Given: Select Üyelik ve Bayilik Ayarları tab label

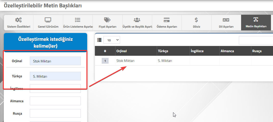Looking at the screenshot, I should point(137,27).
